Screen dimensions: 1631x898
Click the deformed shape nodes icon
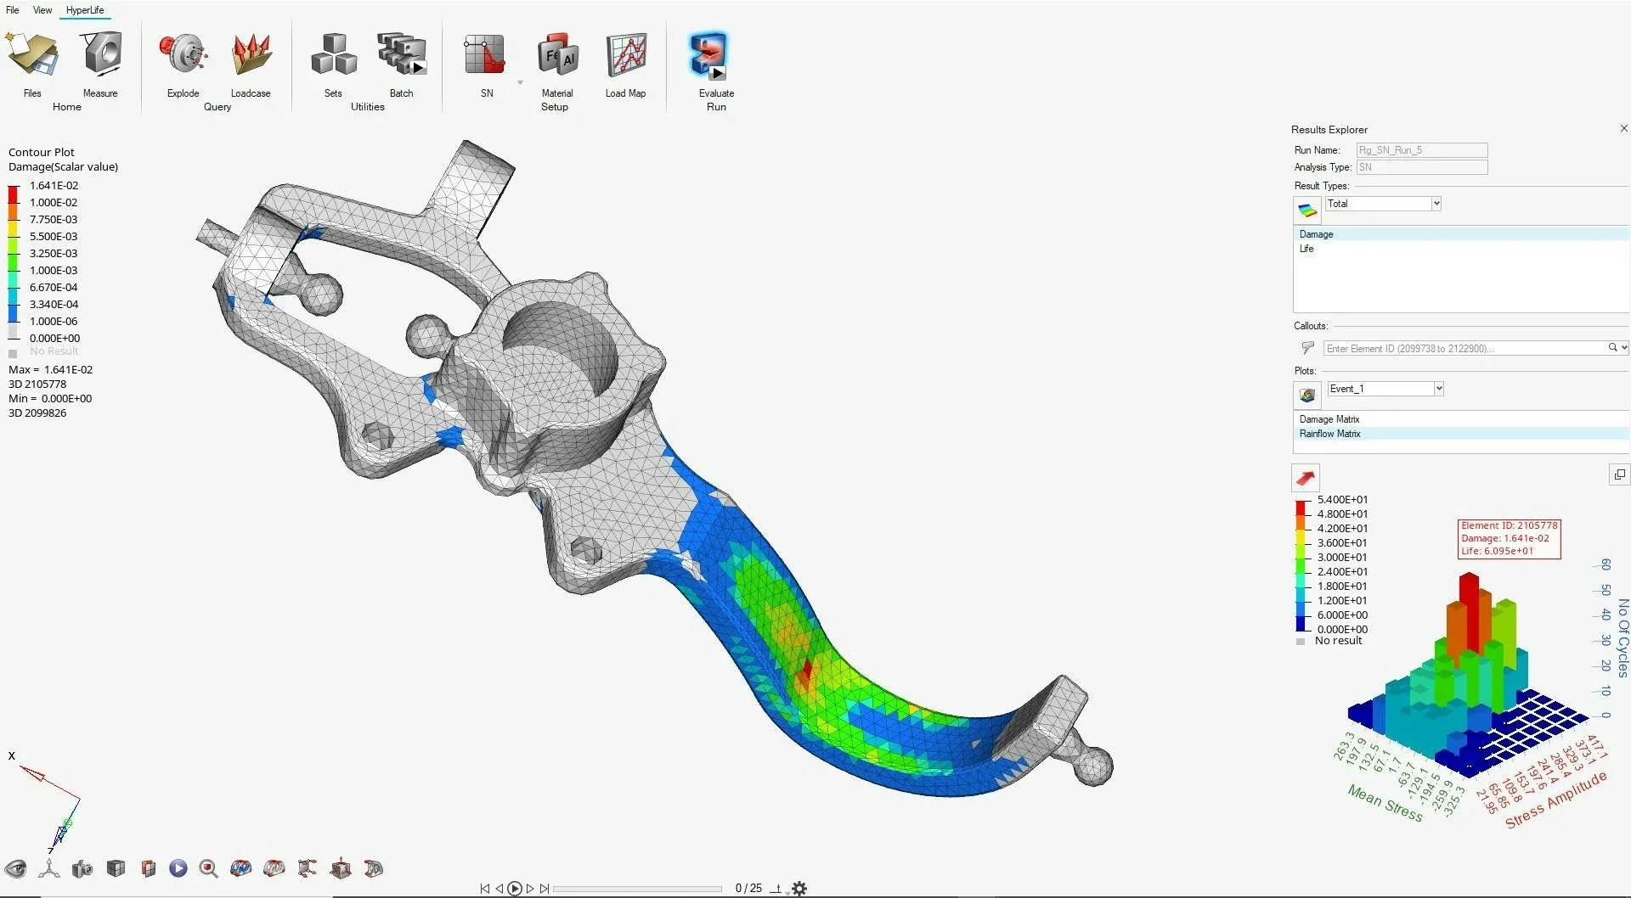click(308, 868)
